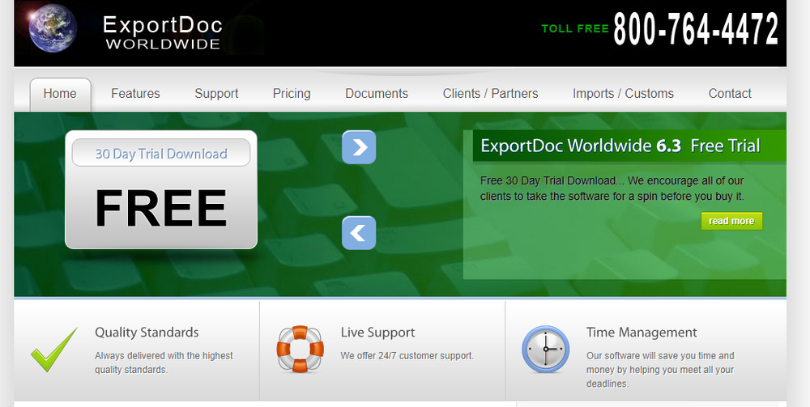Open the Home tab
810x407 pixels.
coord(60,94)
